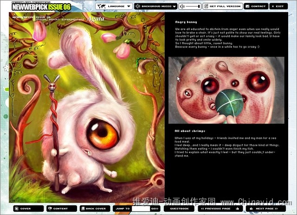Click the Angry bunny heading

click(x=186, y=22)
